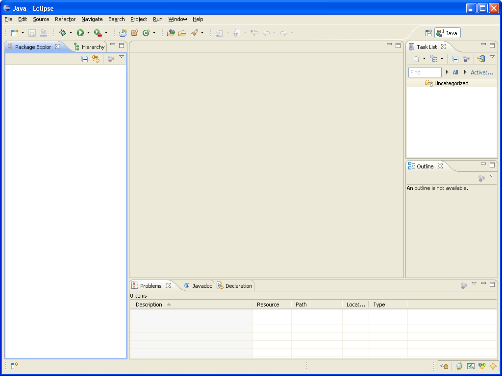The width and height of the screenshot is (502, 376).
Task: Select the Java perspective button
Action: (x=447, y=33)
